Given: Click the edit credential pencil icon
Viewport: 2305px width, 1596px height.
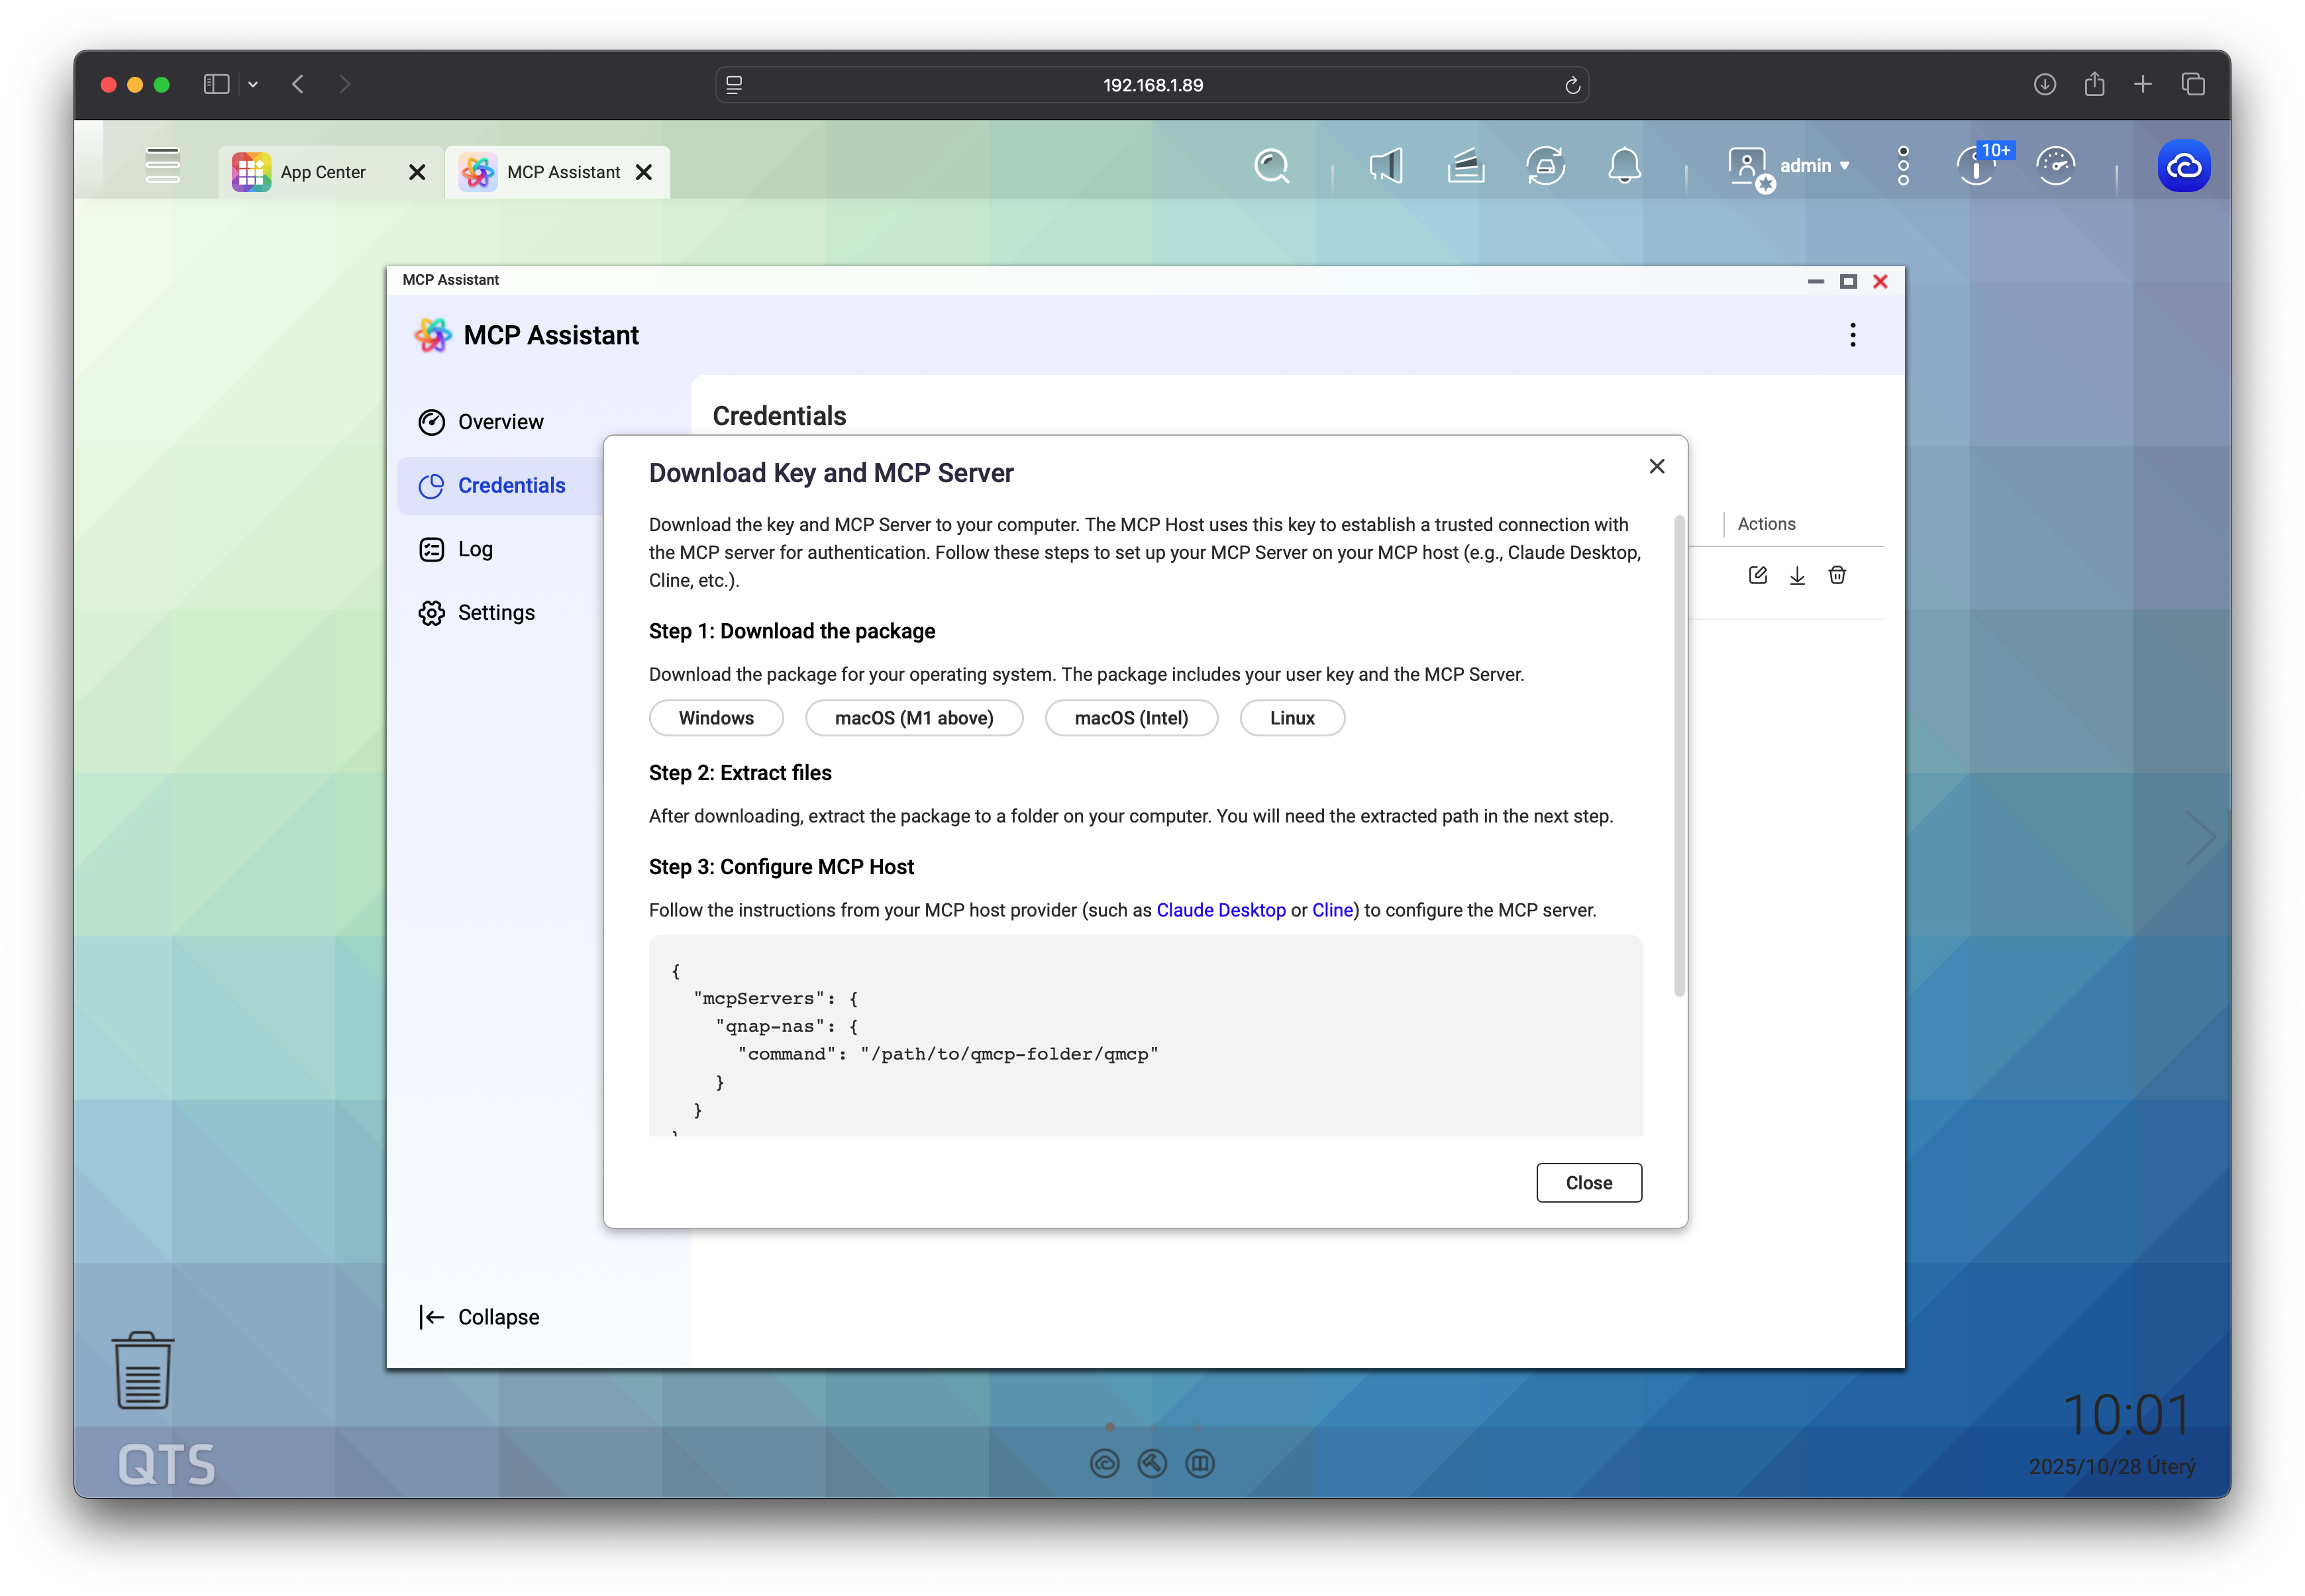Looking at the screenshot, I should point(1757,575).
